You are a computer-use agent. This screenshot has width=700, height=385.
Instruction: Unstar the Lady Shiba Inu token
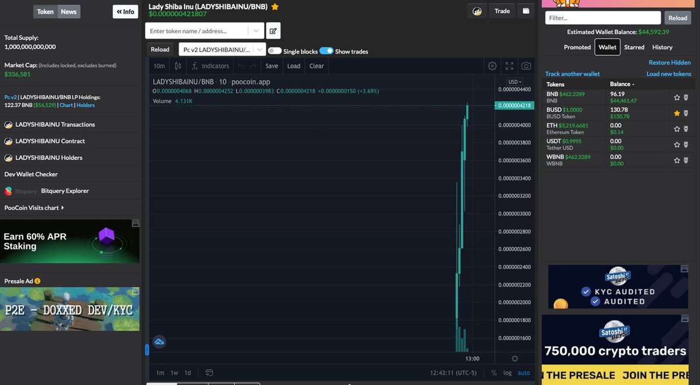[275, 7]
